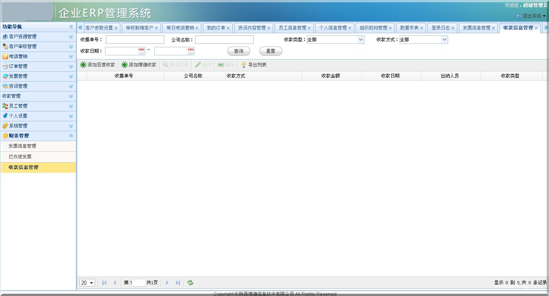The height and width of the screenshot is (296, 549).
Task: Click the last page arrow in pagination
Action: (x=178, y=283)
